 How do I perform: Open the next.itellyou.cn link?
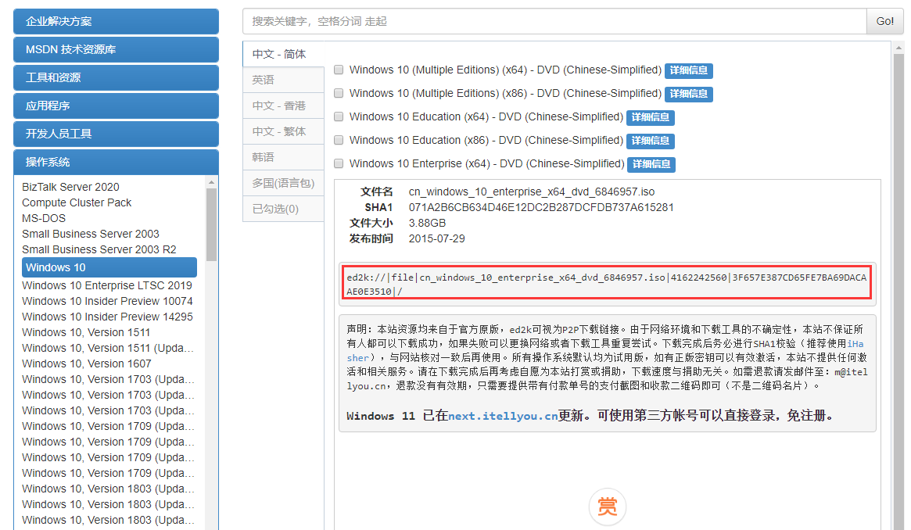(503, 416)
